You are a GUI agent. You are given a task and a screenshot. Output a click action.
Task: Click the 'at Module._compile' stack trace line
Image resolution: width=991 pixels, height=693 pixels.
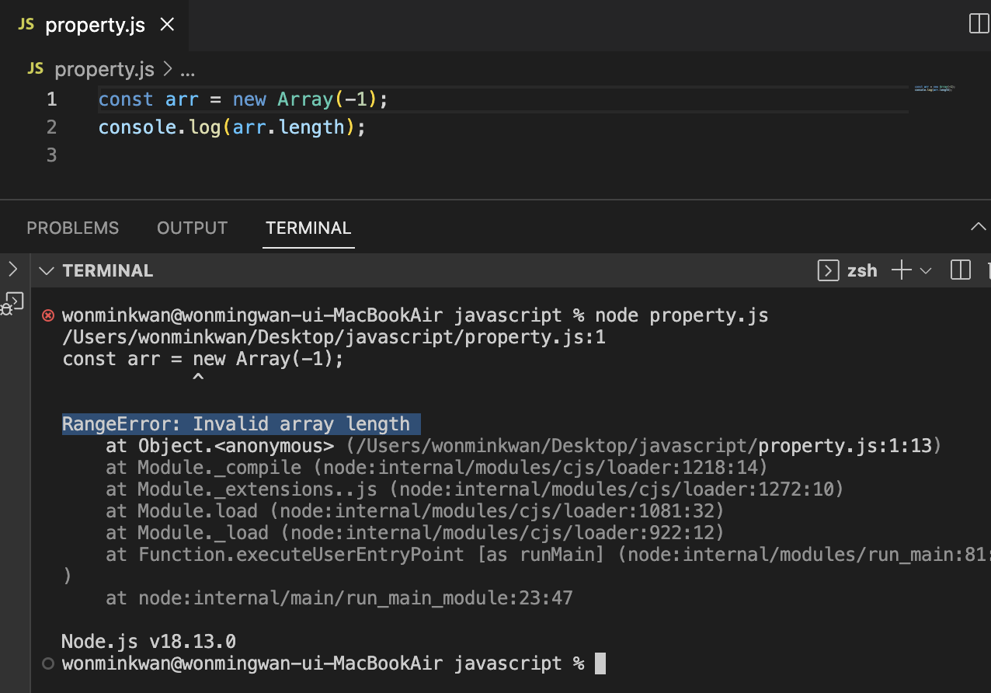436,468
